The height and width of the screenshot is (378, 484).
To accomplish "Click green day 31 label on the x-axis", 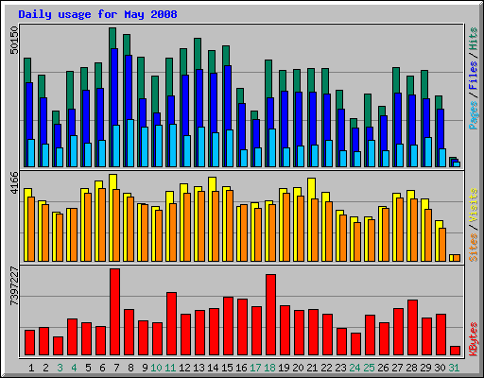I will [x=454, y=368].
